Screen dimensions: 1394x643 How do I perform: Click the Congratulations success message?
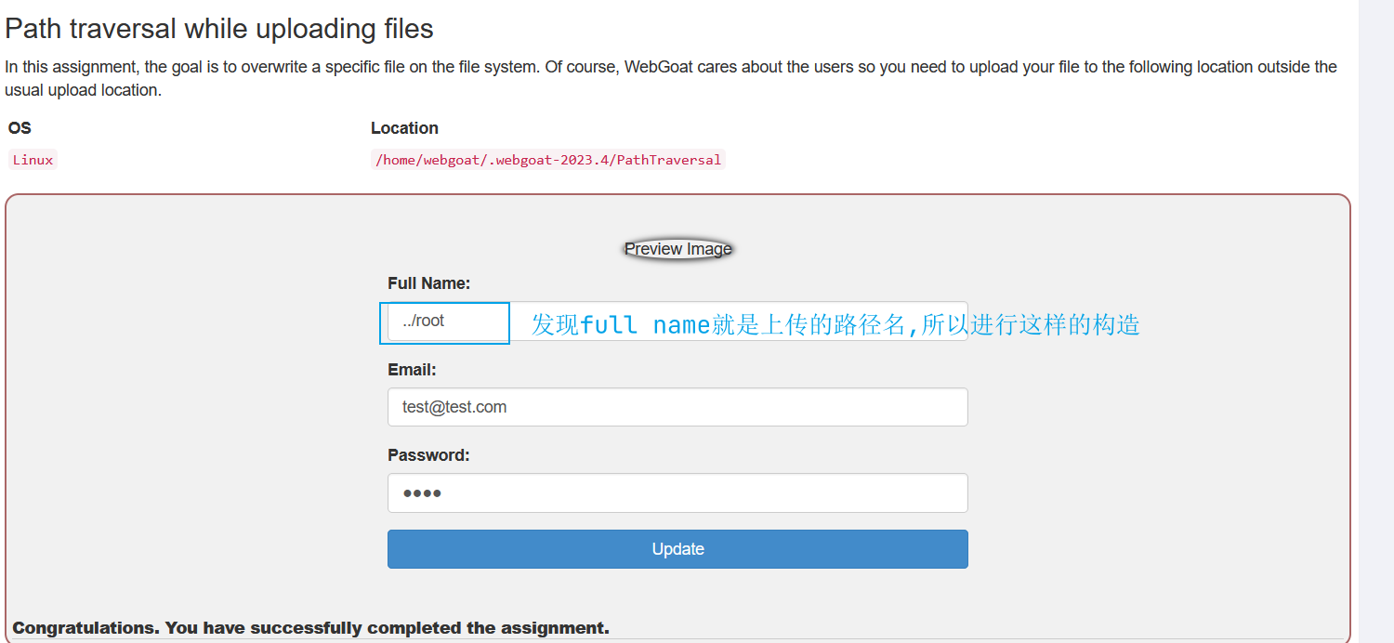(x=310, y=628)
